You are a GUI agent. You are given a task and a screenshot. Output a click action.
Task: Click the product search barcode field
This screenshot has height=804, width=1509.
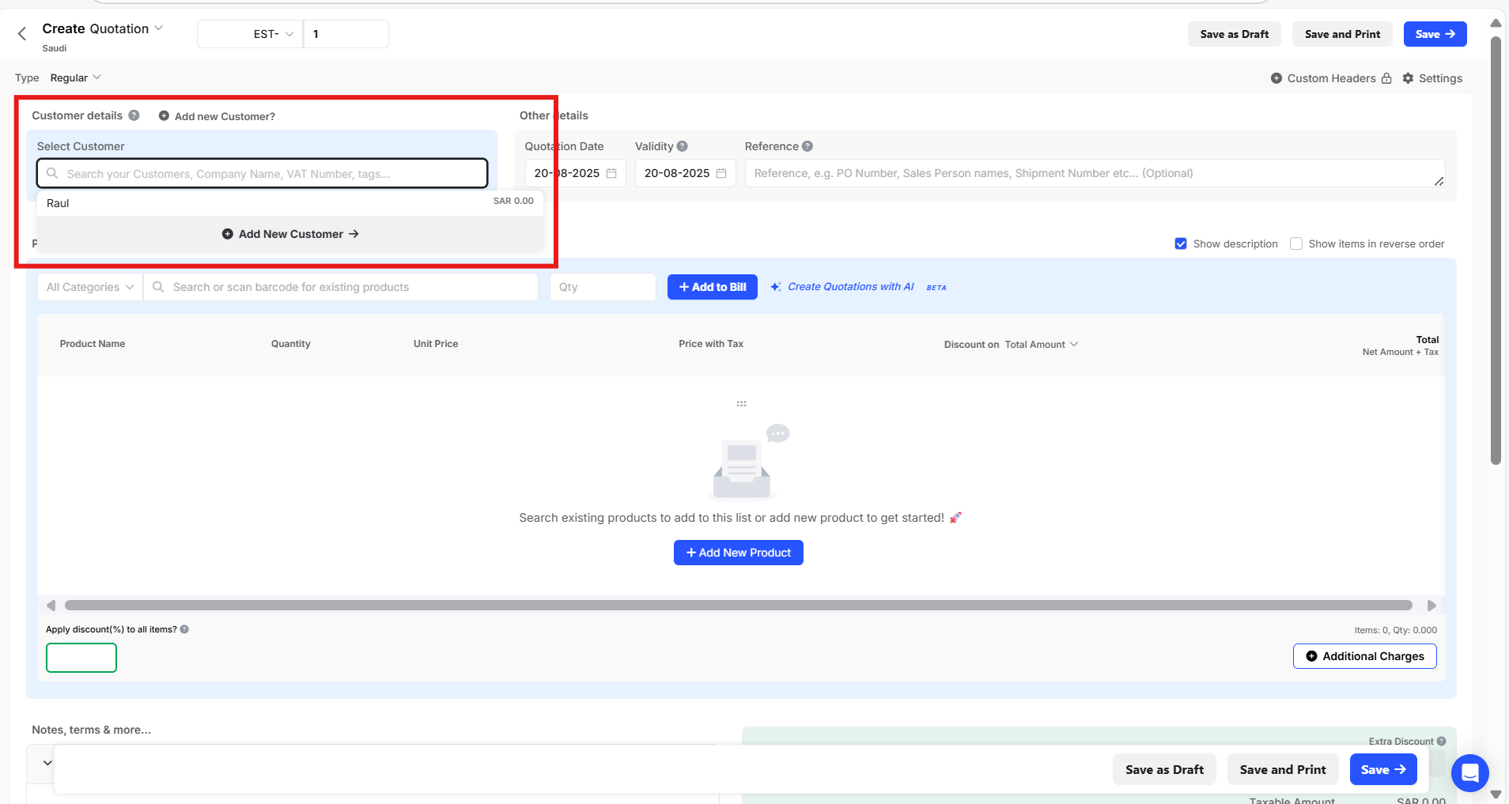[x=341, y=287]
